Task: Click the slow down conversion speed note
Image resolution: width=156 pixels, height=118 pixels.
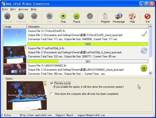Action: (x=88, y=87)
